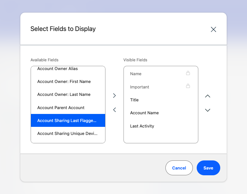Click lock icon beside Name field
The height and width of the screenshot is (194, 247).
(188, 73)
